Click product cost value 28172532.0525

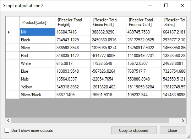[x=144, y=40]
